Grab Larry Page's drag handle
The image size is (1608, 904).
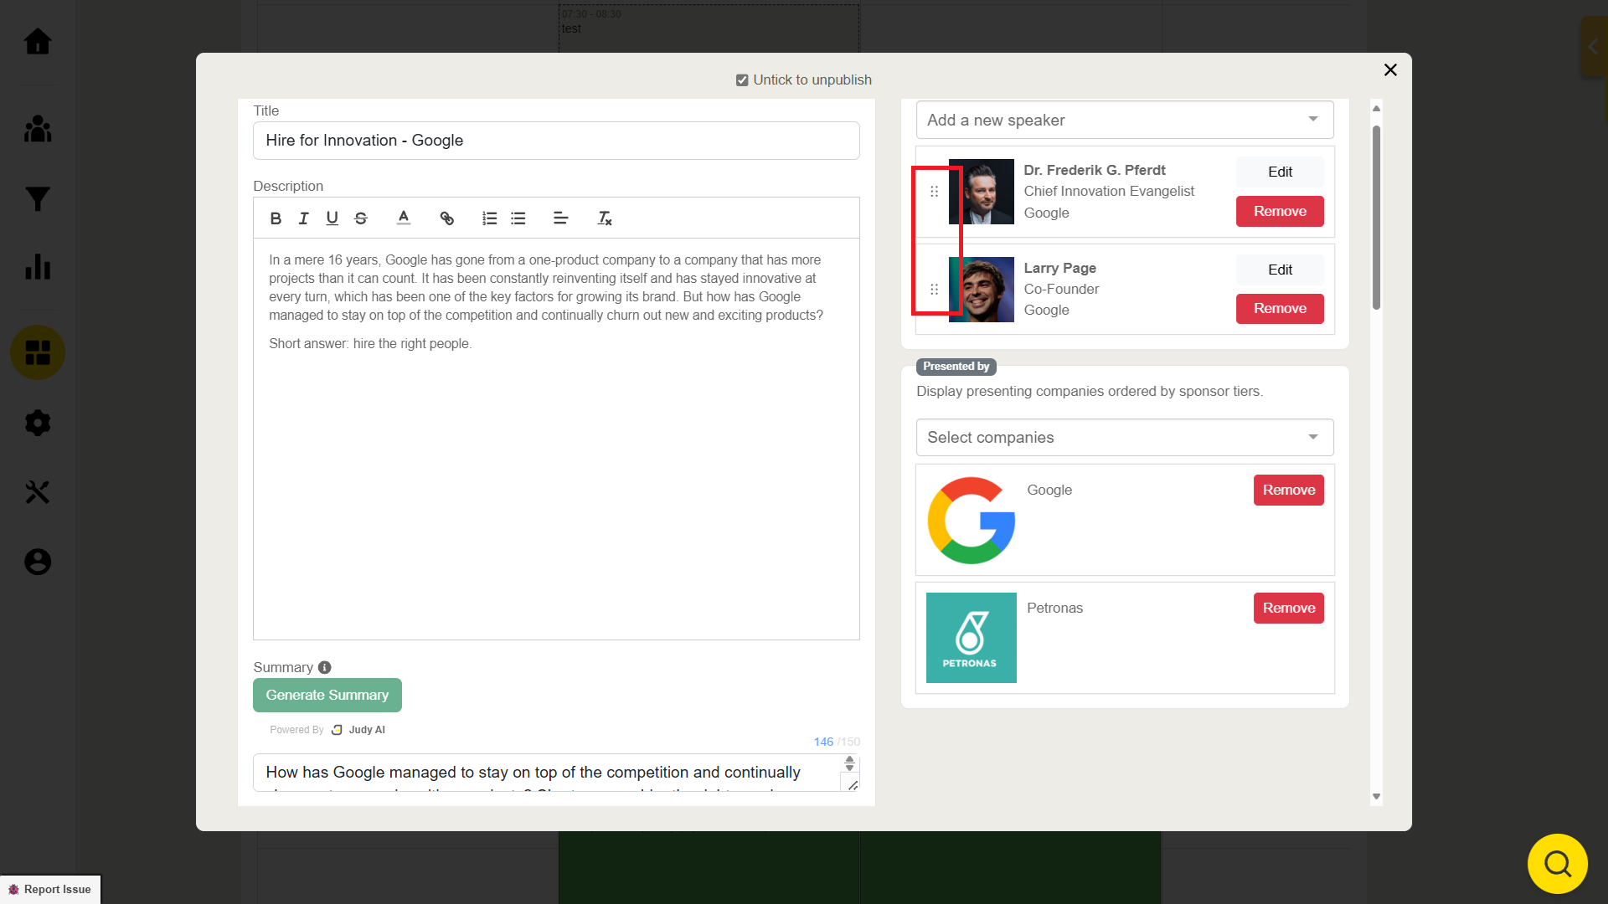point(934,290)
